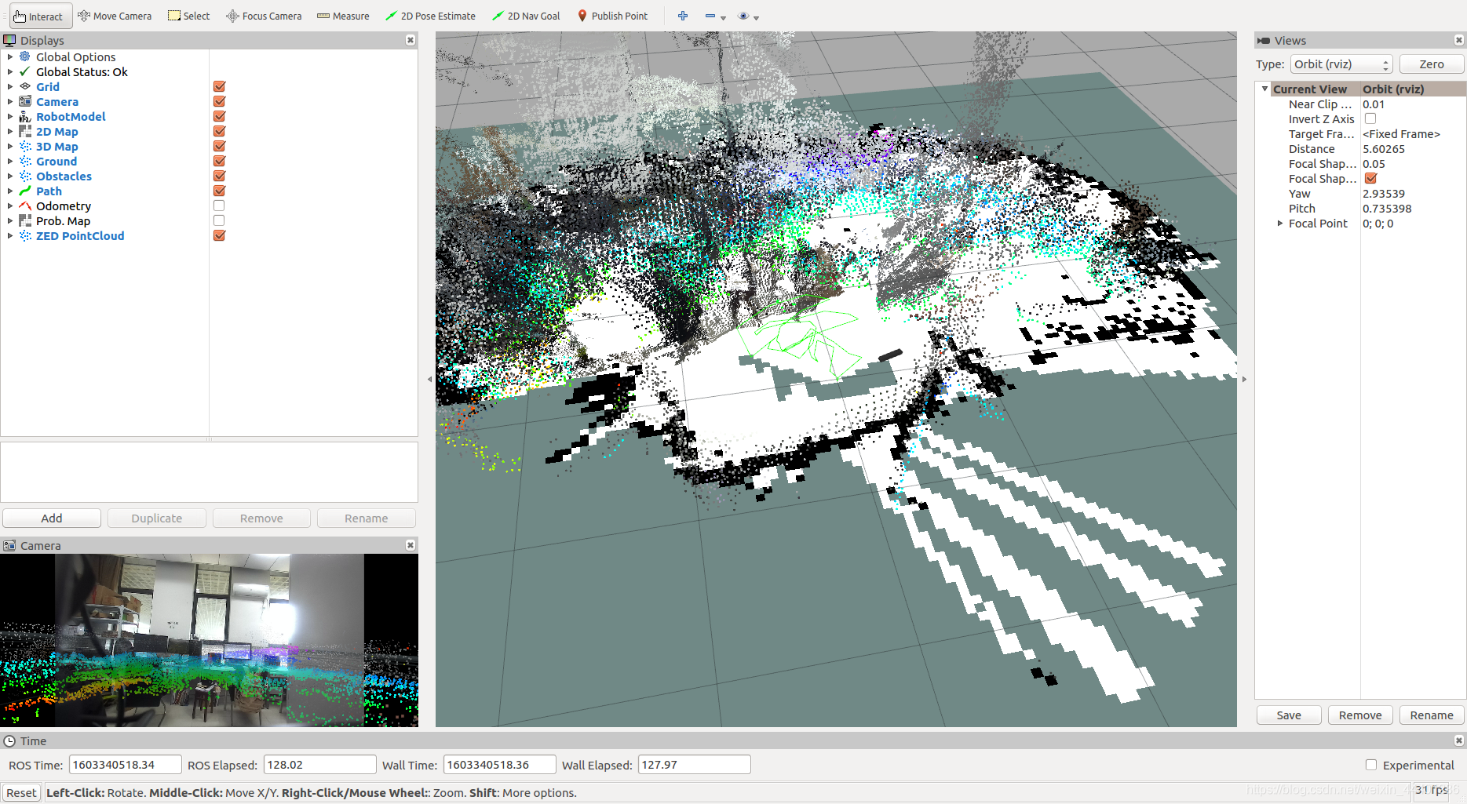The image size is (1467, 804).
Task: Uncheck the RobotModel display checkbox
Action: (220, 116)
